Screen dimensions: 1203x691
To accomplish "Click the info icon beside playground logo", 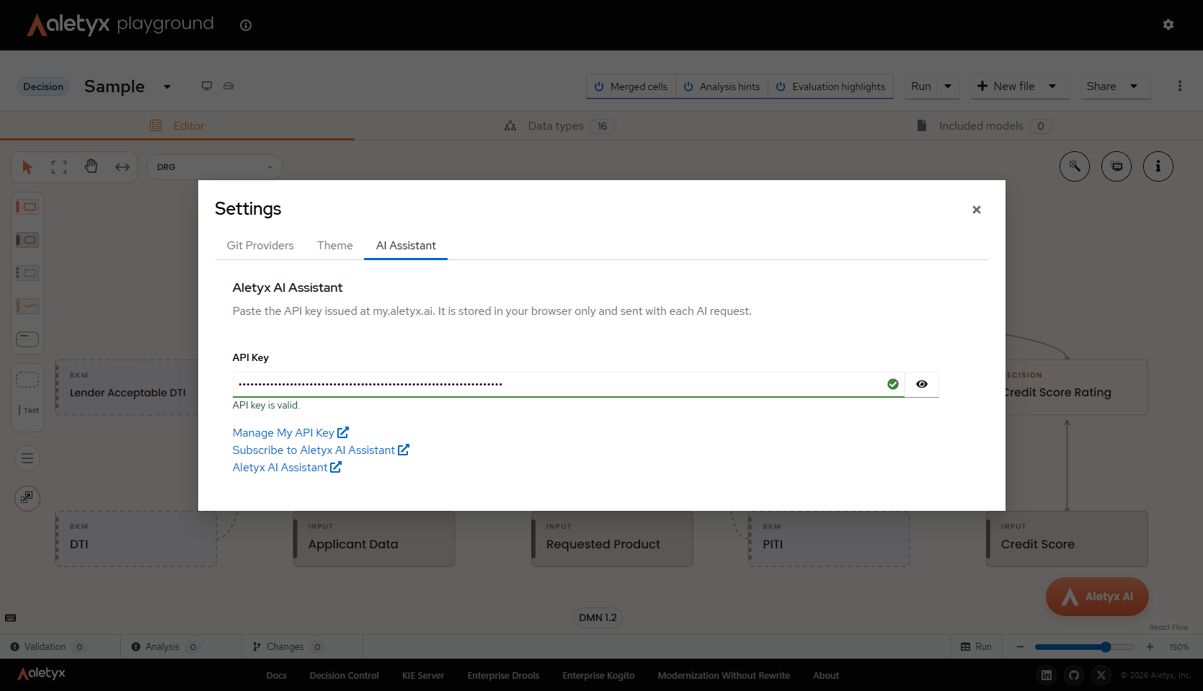I will (246, 25).
